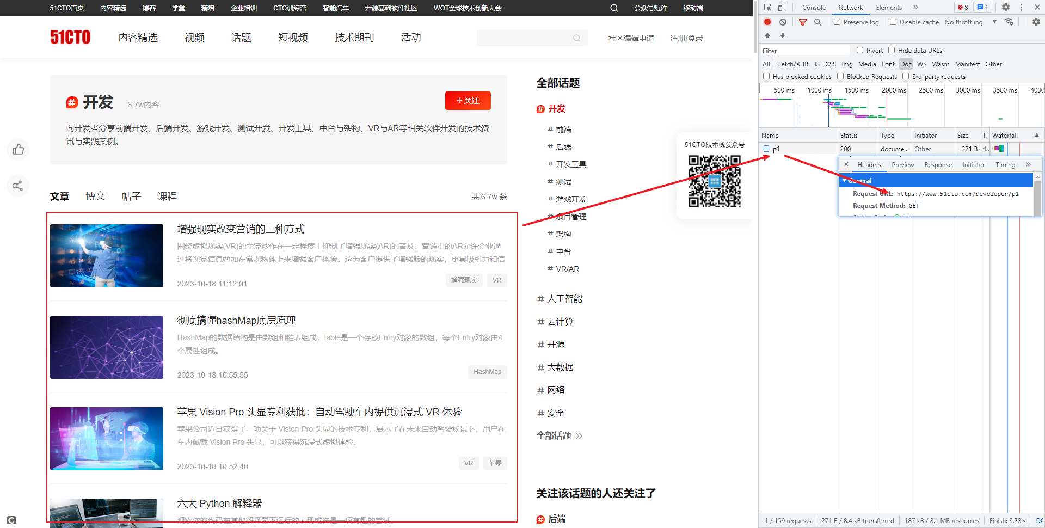Switch to the Console tab
The width and height of the screenshot is (1045, 528).
click(x=813, y=7)
